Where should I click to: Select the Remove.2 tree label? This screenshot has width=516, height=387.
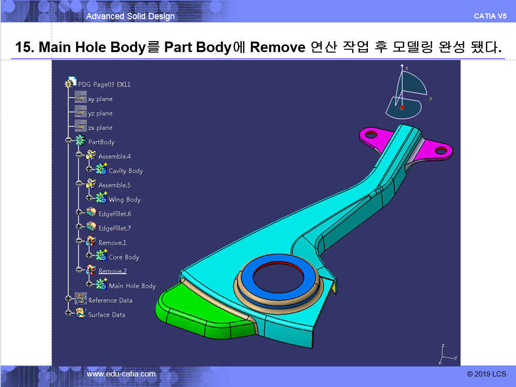point(112,271)
